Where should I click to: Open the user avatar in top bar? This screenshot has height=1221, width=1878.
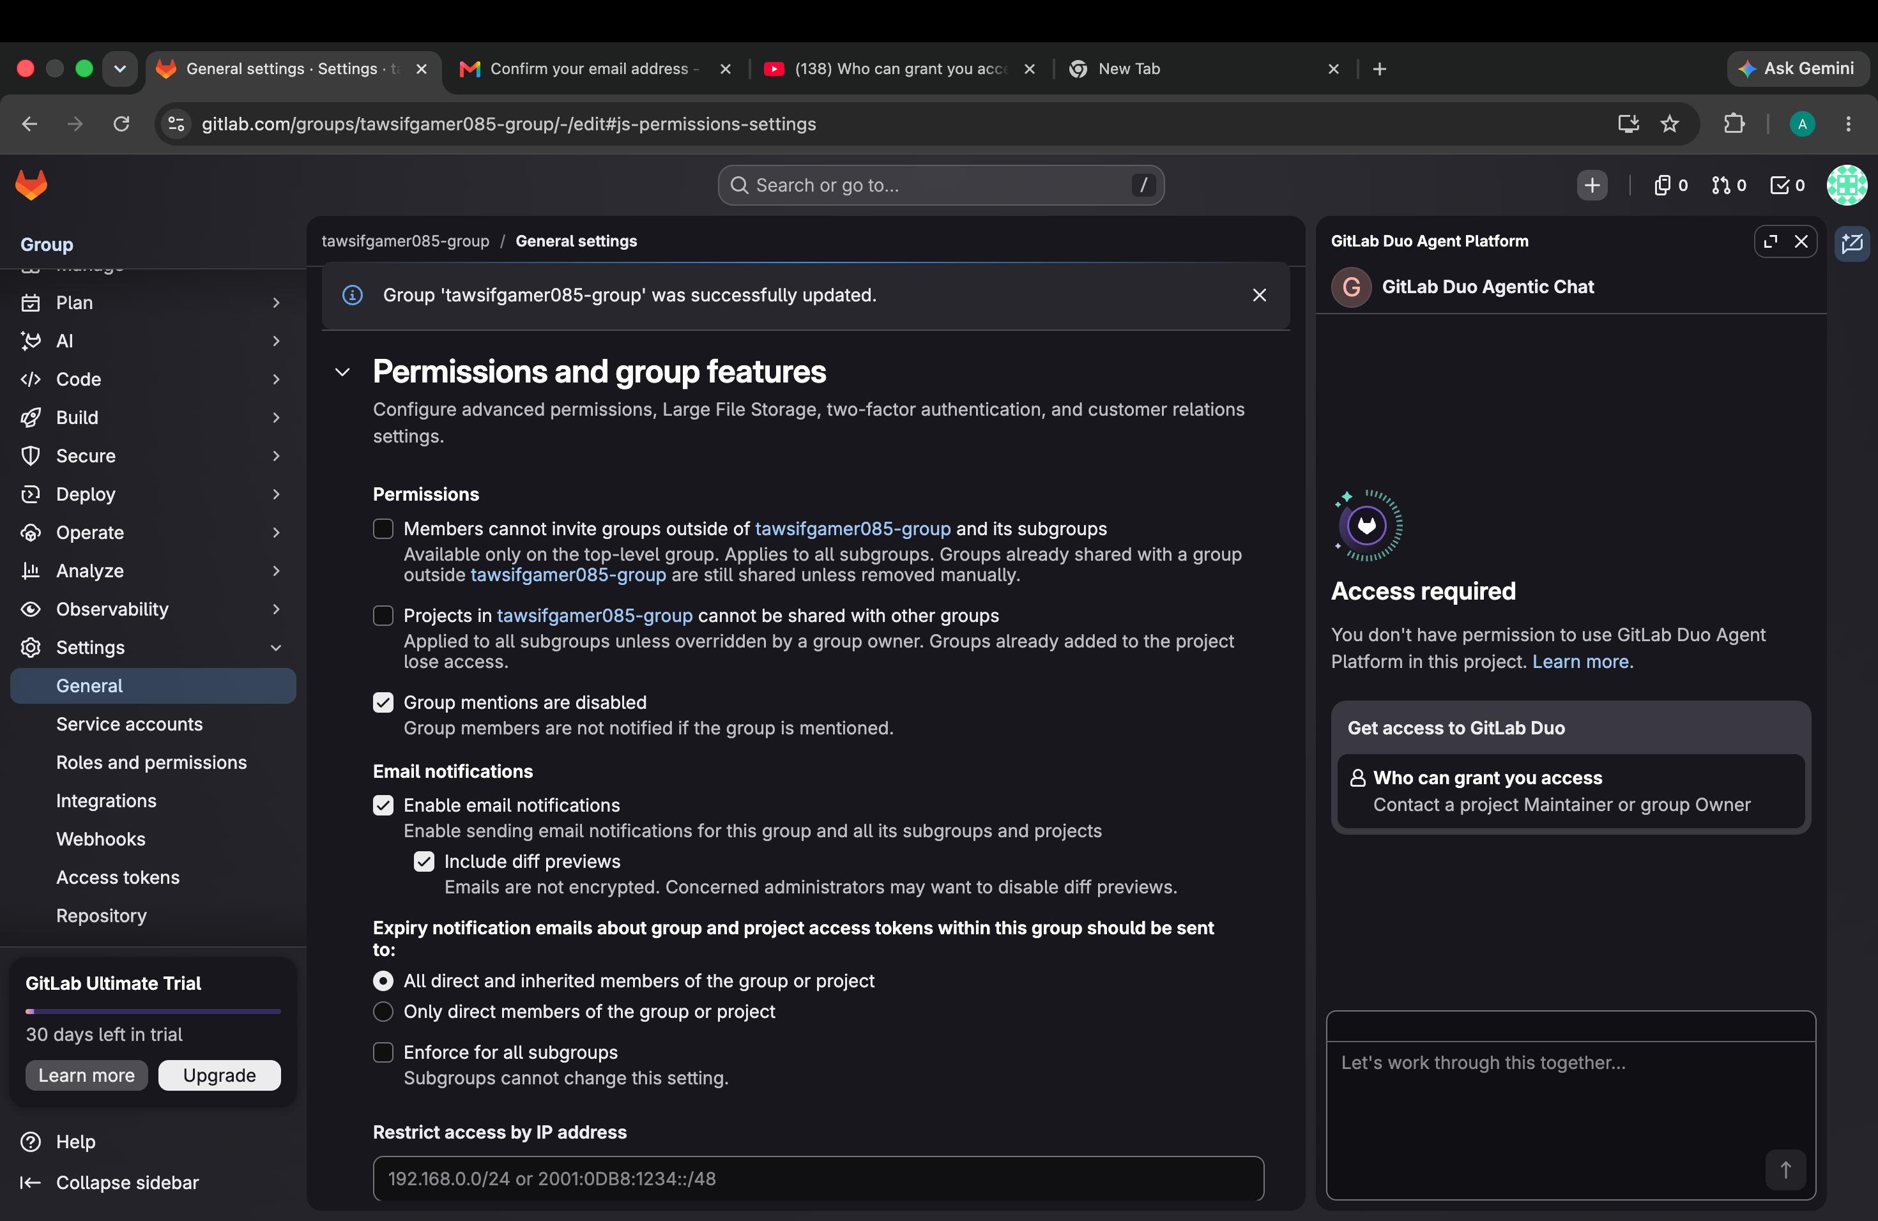1847,185
